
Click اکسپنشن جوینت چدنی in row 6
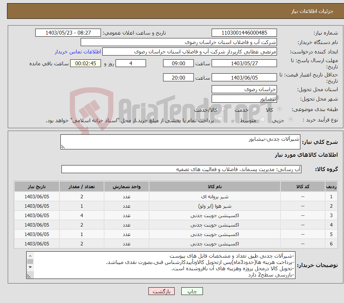click(215, 244)
